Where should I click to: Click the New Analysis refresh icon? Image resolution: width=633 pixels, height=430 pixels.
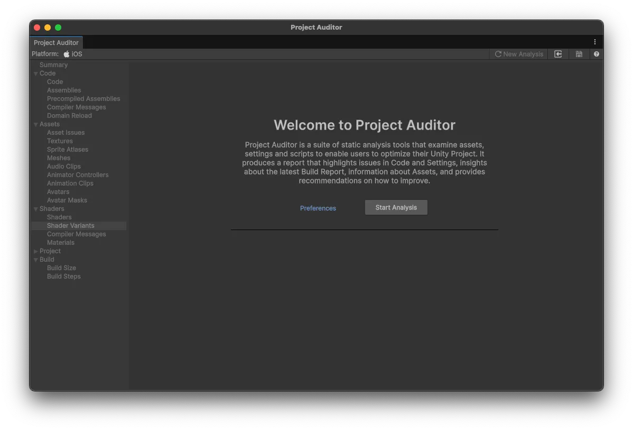[498, 54]
